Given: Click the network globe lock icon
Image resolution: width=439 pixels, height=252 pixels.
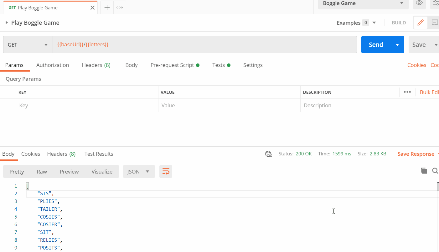Looking at the screenshot, I should 269,154.
